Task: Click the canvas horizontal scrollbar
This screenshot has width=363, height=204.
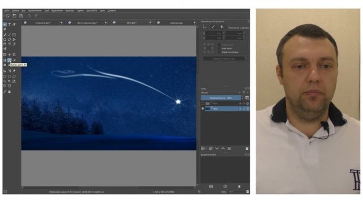Action: click(x=108, y=188)
